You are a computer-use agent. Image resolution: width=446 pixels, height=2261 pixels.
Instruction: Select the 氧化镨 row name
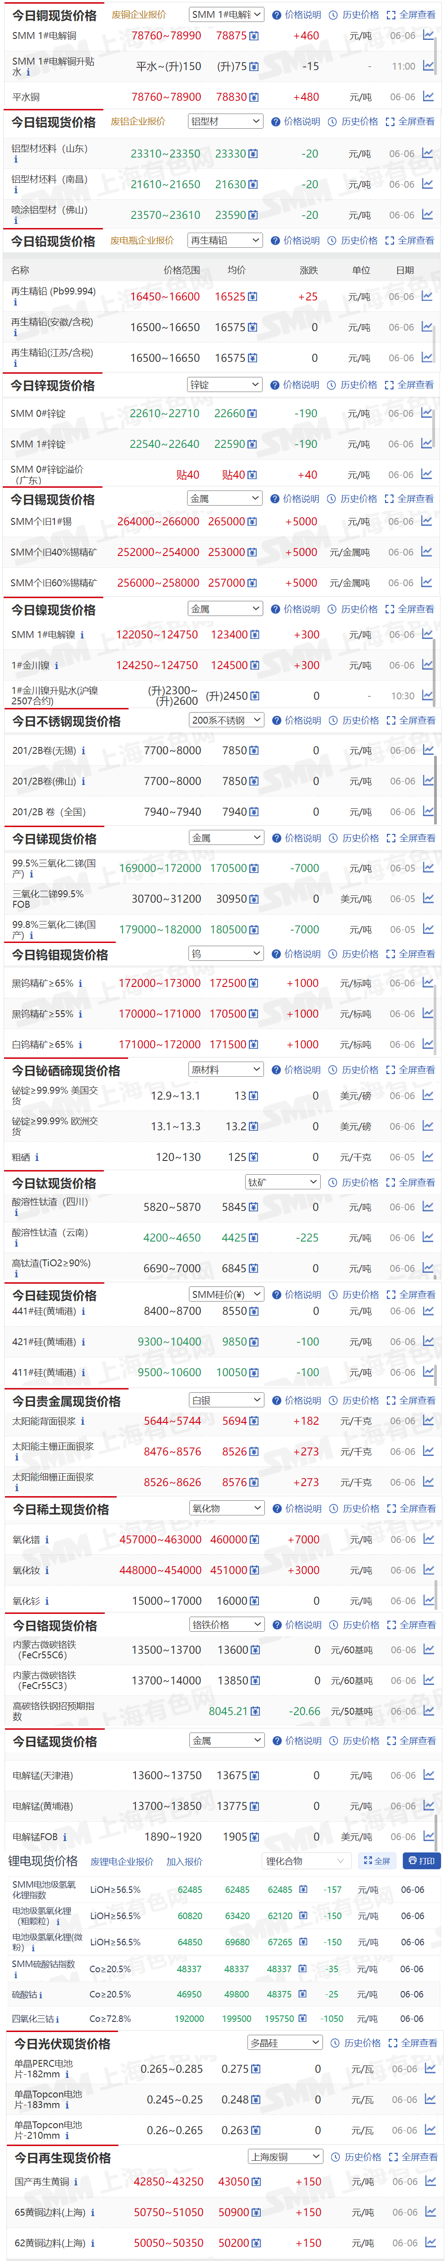click(26, 1540)
